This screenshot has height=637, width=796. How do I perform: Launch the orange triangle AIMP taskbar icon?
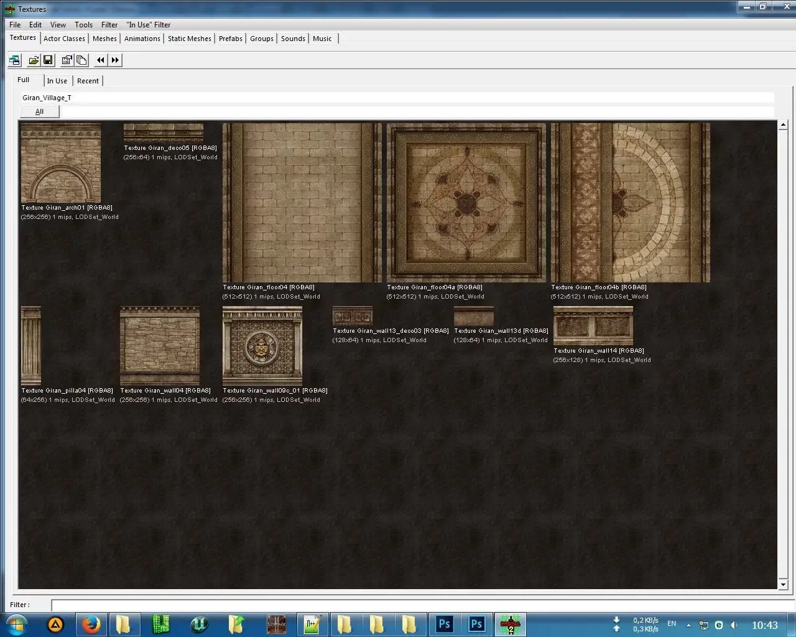click(55, 625)
